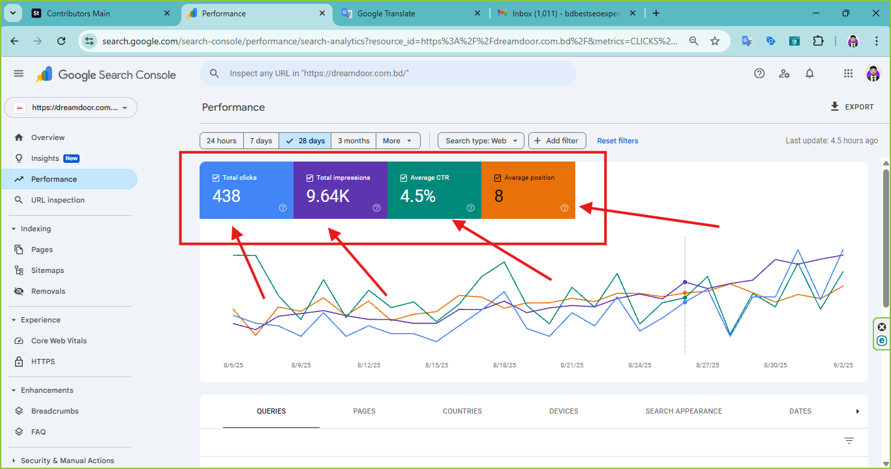The image size is (891, 469).
Task: Expand the More date range dropdown
Action: [x=398, y=141]
